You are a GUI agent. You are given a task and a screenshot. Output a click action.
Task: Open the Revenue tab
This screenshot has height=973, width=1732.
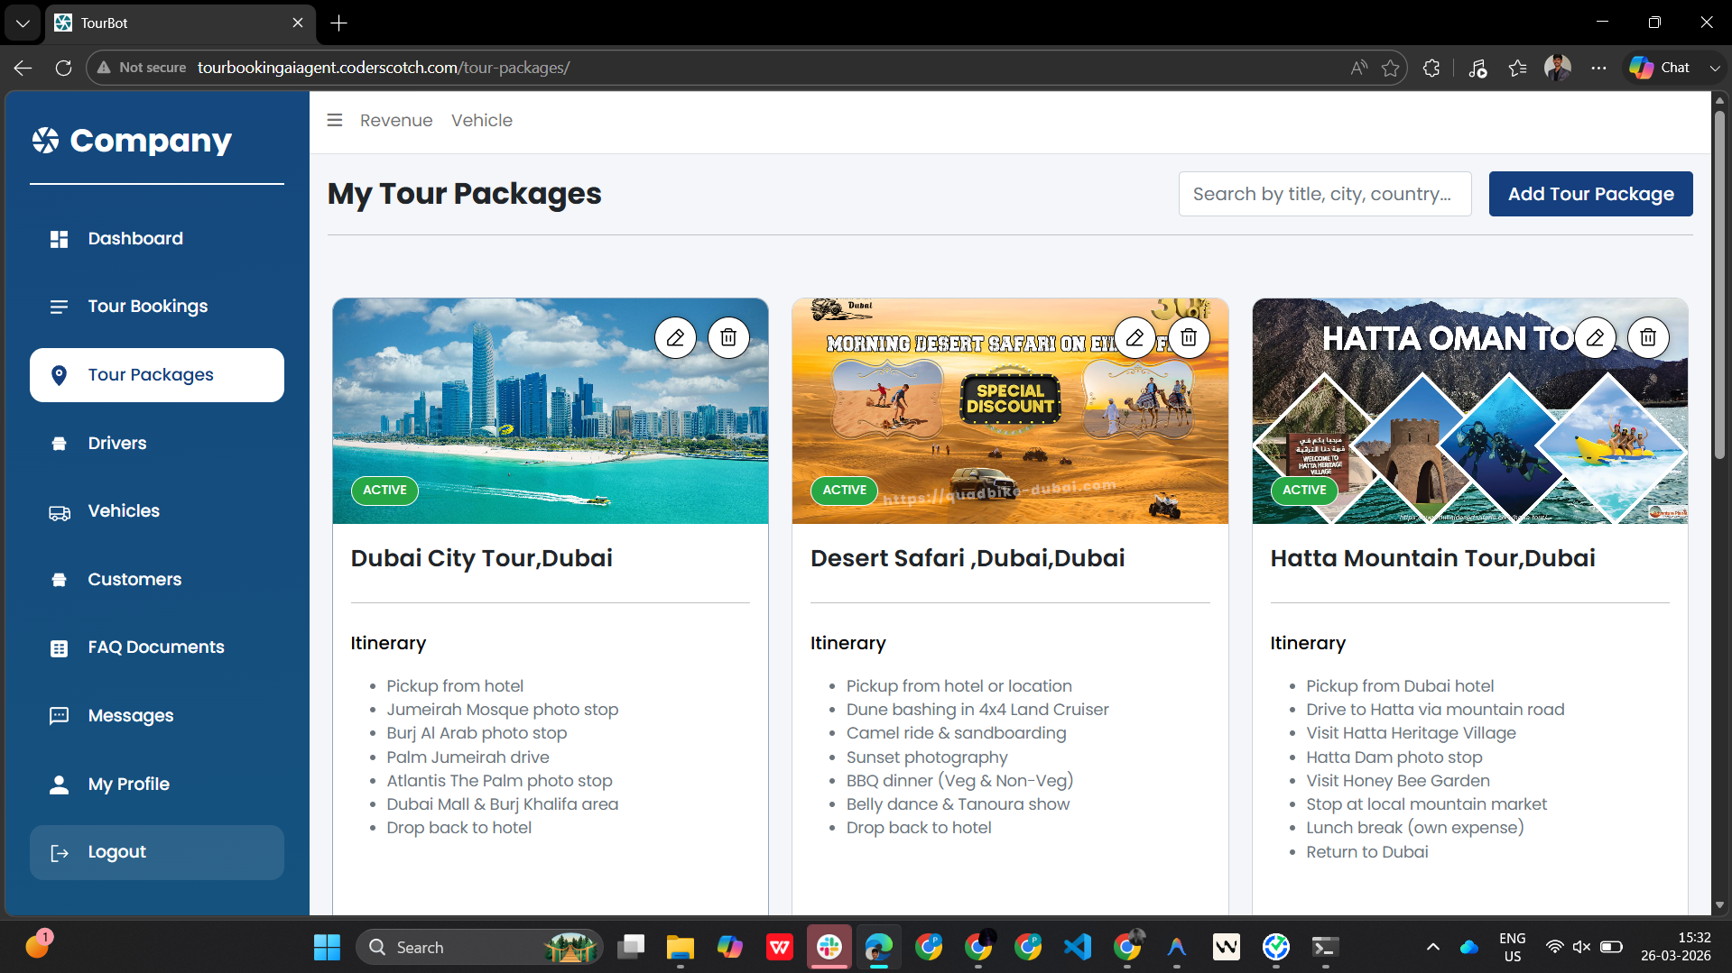click(396, 120)
